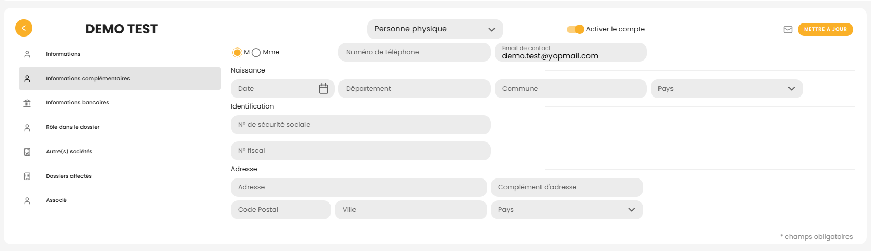Click the orange back arrow button
871x251 pixels.
[23, 28]
